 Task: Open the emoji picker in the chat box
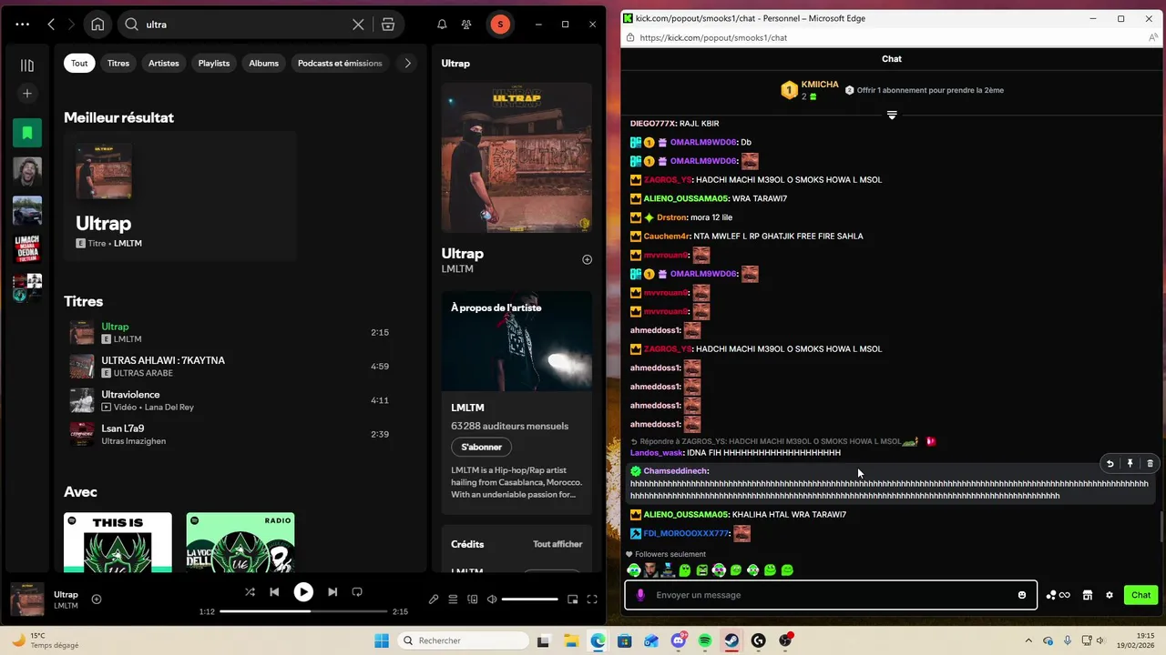[x=1022, y=595]
